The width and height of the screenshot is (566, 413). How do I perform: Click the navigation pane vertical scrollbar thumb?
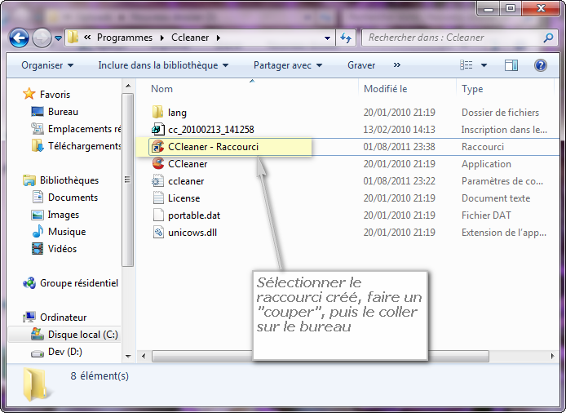[128, 180]
